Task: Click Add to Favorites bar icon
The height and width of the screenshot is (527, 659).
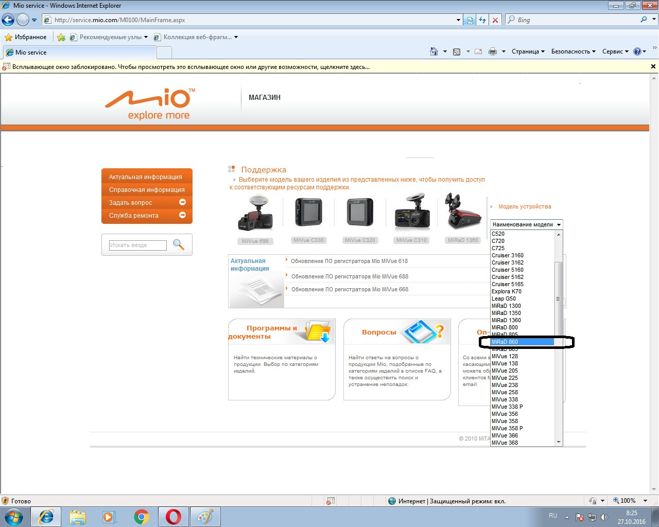Action: point(61,37)
